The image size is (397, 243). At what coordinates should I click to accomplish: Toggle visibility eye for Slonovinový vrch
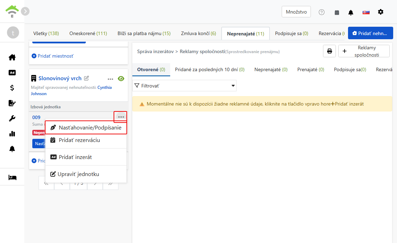click(121, 79)
